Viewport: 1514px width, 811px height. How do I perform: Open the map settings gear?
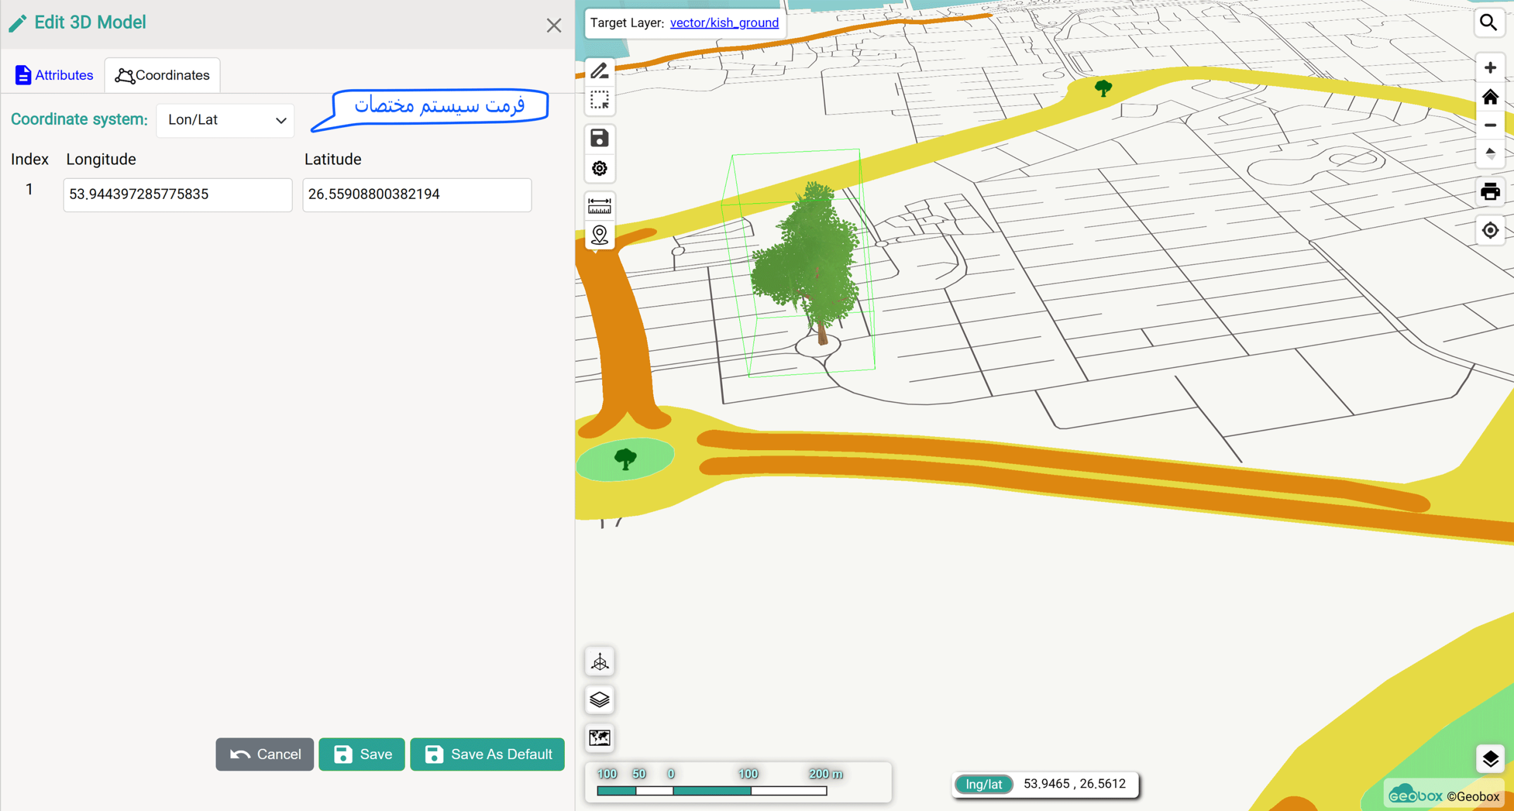(x=599, y=169)
